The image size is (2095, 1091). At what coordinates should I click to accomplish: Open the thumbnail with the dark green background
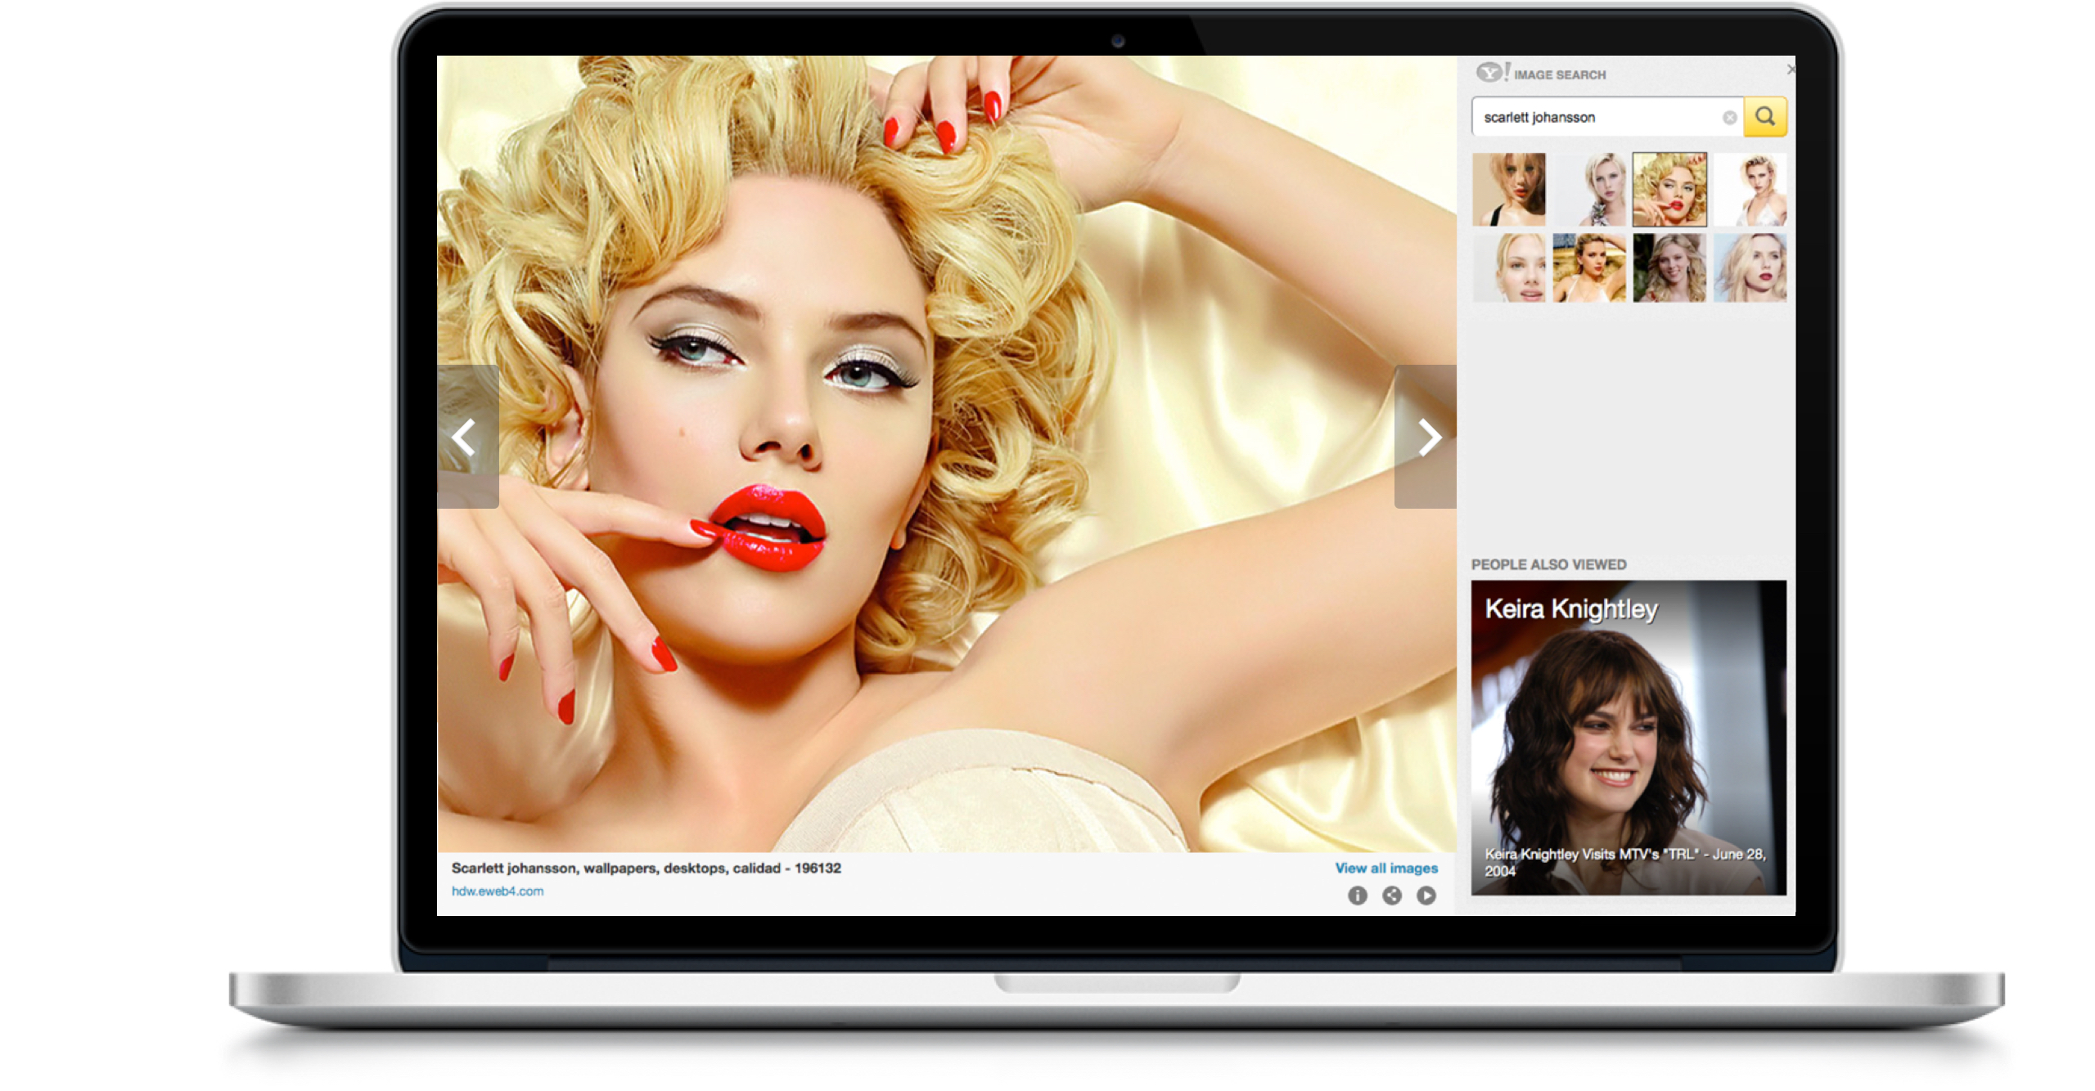point(1669,268)
